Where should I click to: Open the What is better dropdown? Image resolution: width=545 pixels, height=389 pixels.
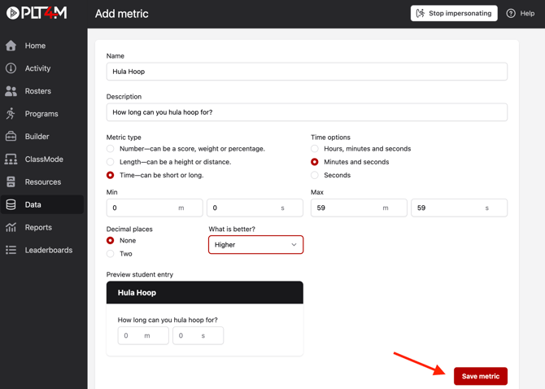[x=255, y=245]
